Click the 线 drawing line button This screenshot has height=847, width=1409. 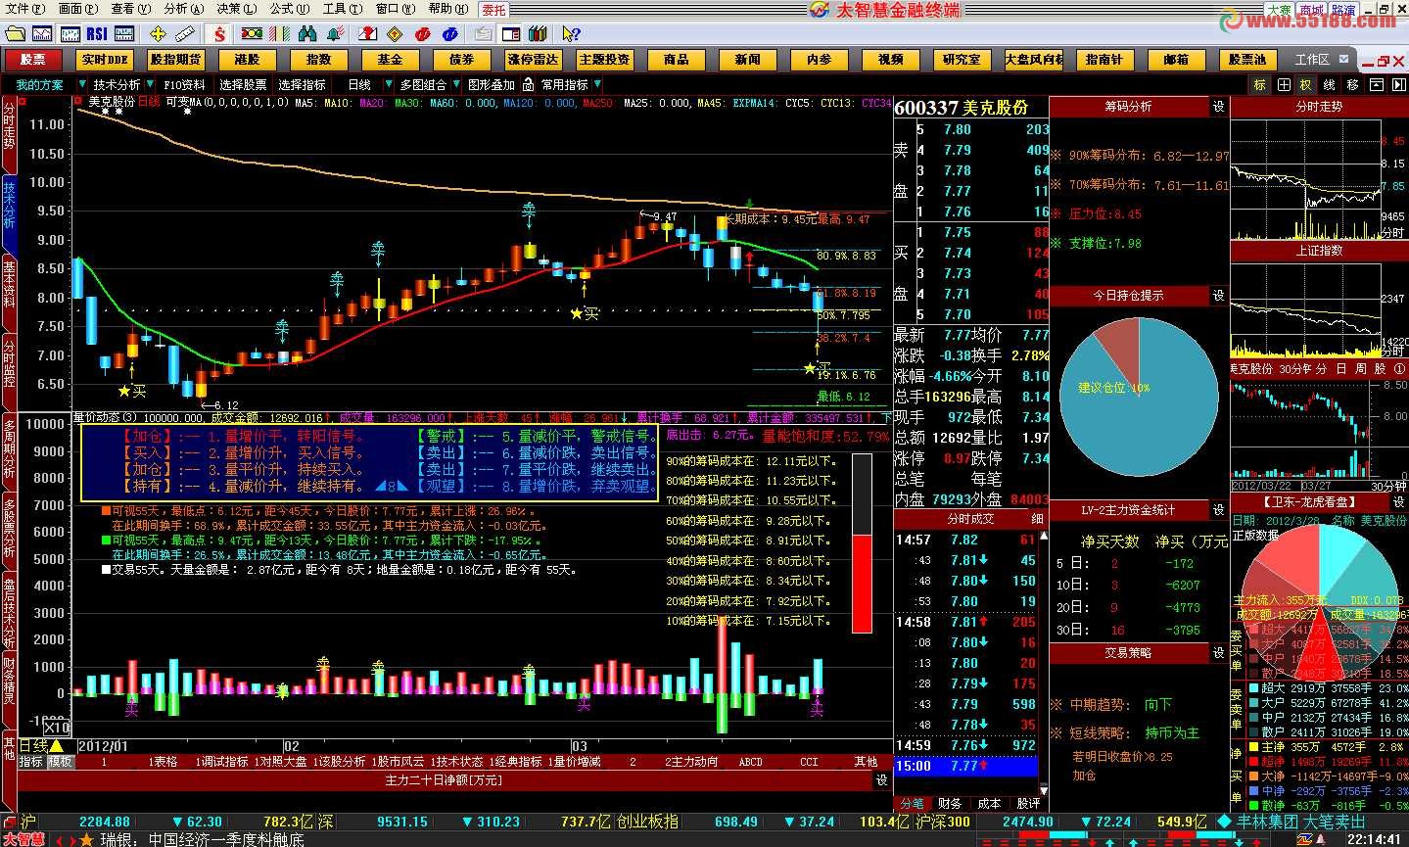coord(1330,85)
